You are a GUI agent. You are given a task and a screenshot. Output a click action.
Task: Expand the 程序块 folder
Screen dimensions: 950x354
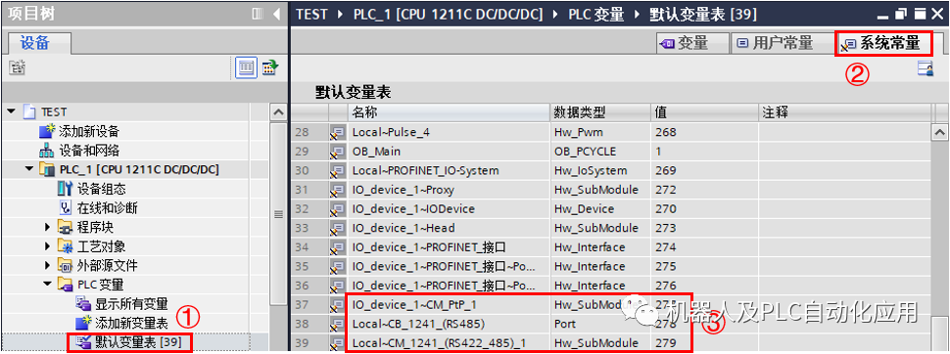[48, 228]
